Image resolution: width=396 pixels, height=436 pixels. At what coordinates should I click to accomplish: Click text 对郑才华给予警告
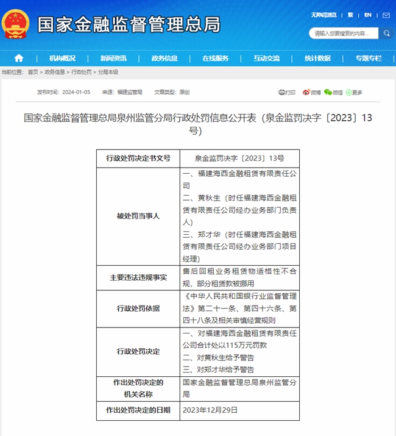[225, 370]
